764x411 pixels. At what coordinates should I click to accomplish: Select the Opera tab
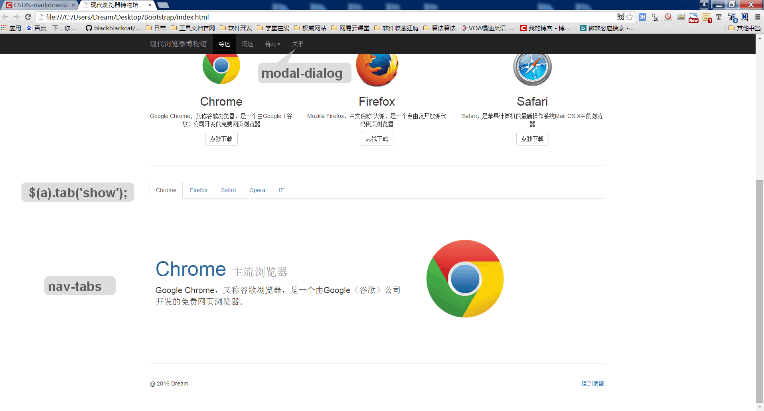(257, 191)
